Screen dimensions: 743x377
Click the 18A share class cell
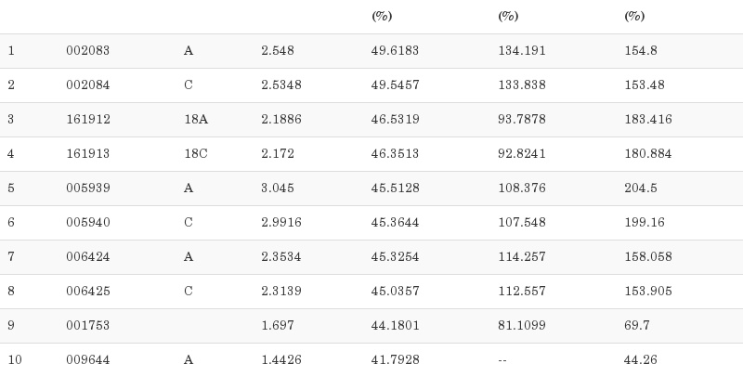[x=195, y=120]
